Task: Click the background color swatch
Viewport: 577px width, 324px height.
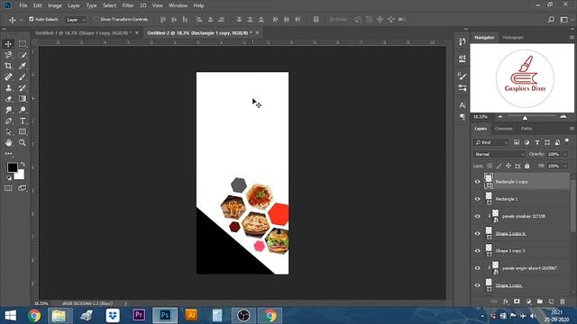Action: coord(20,175)
